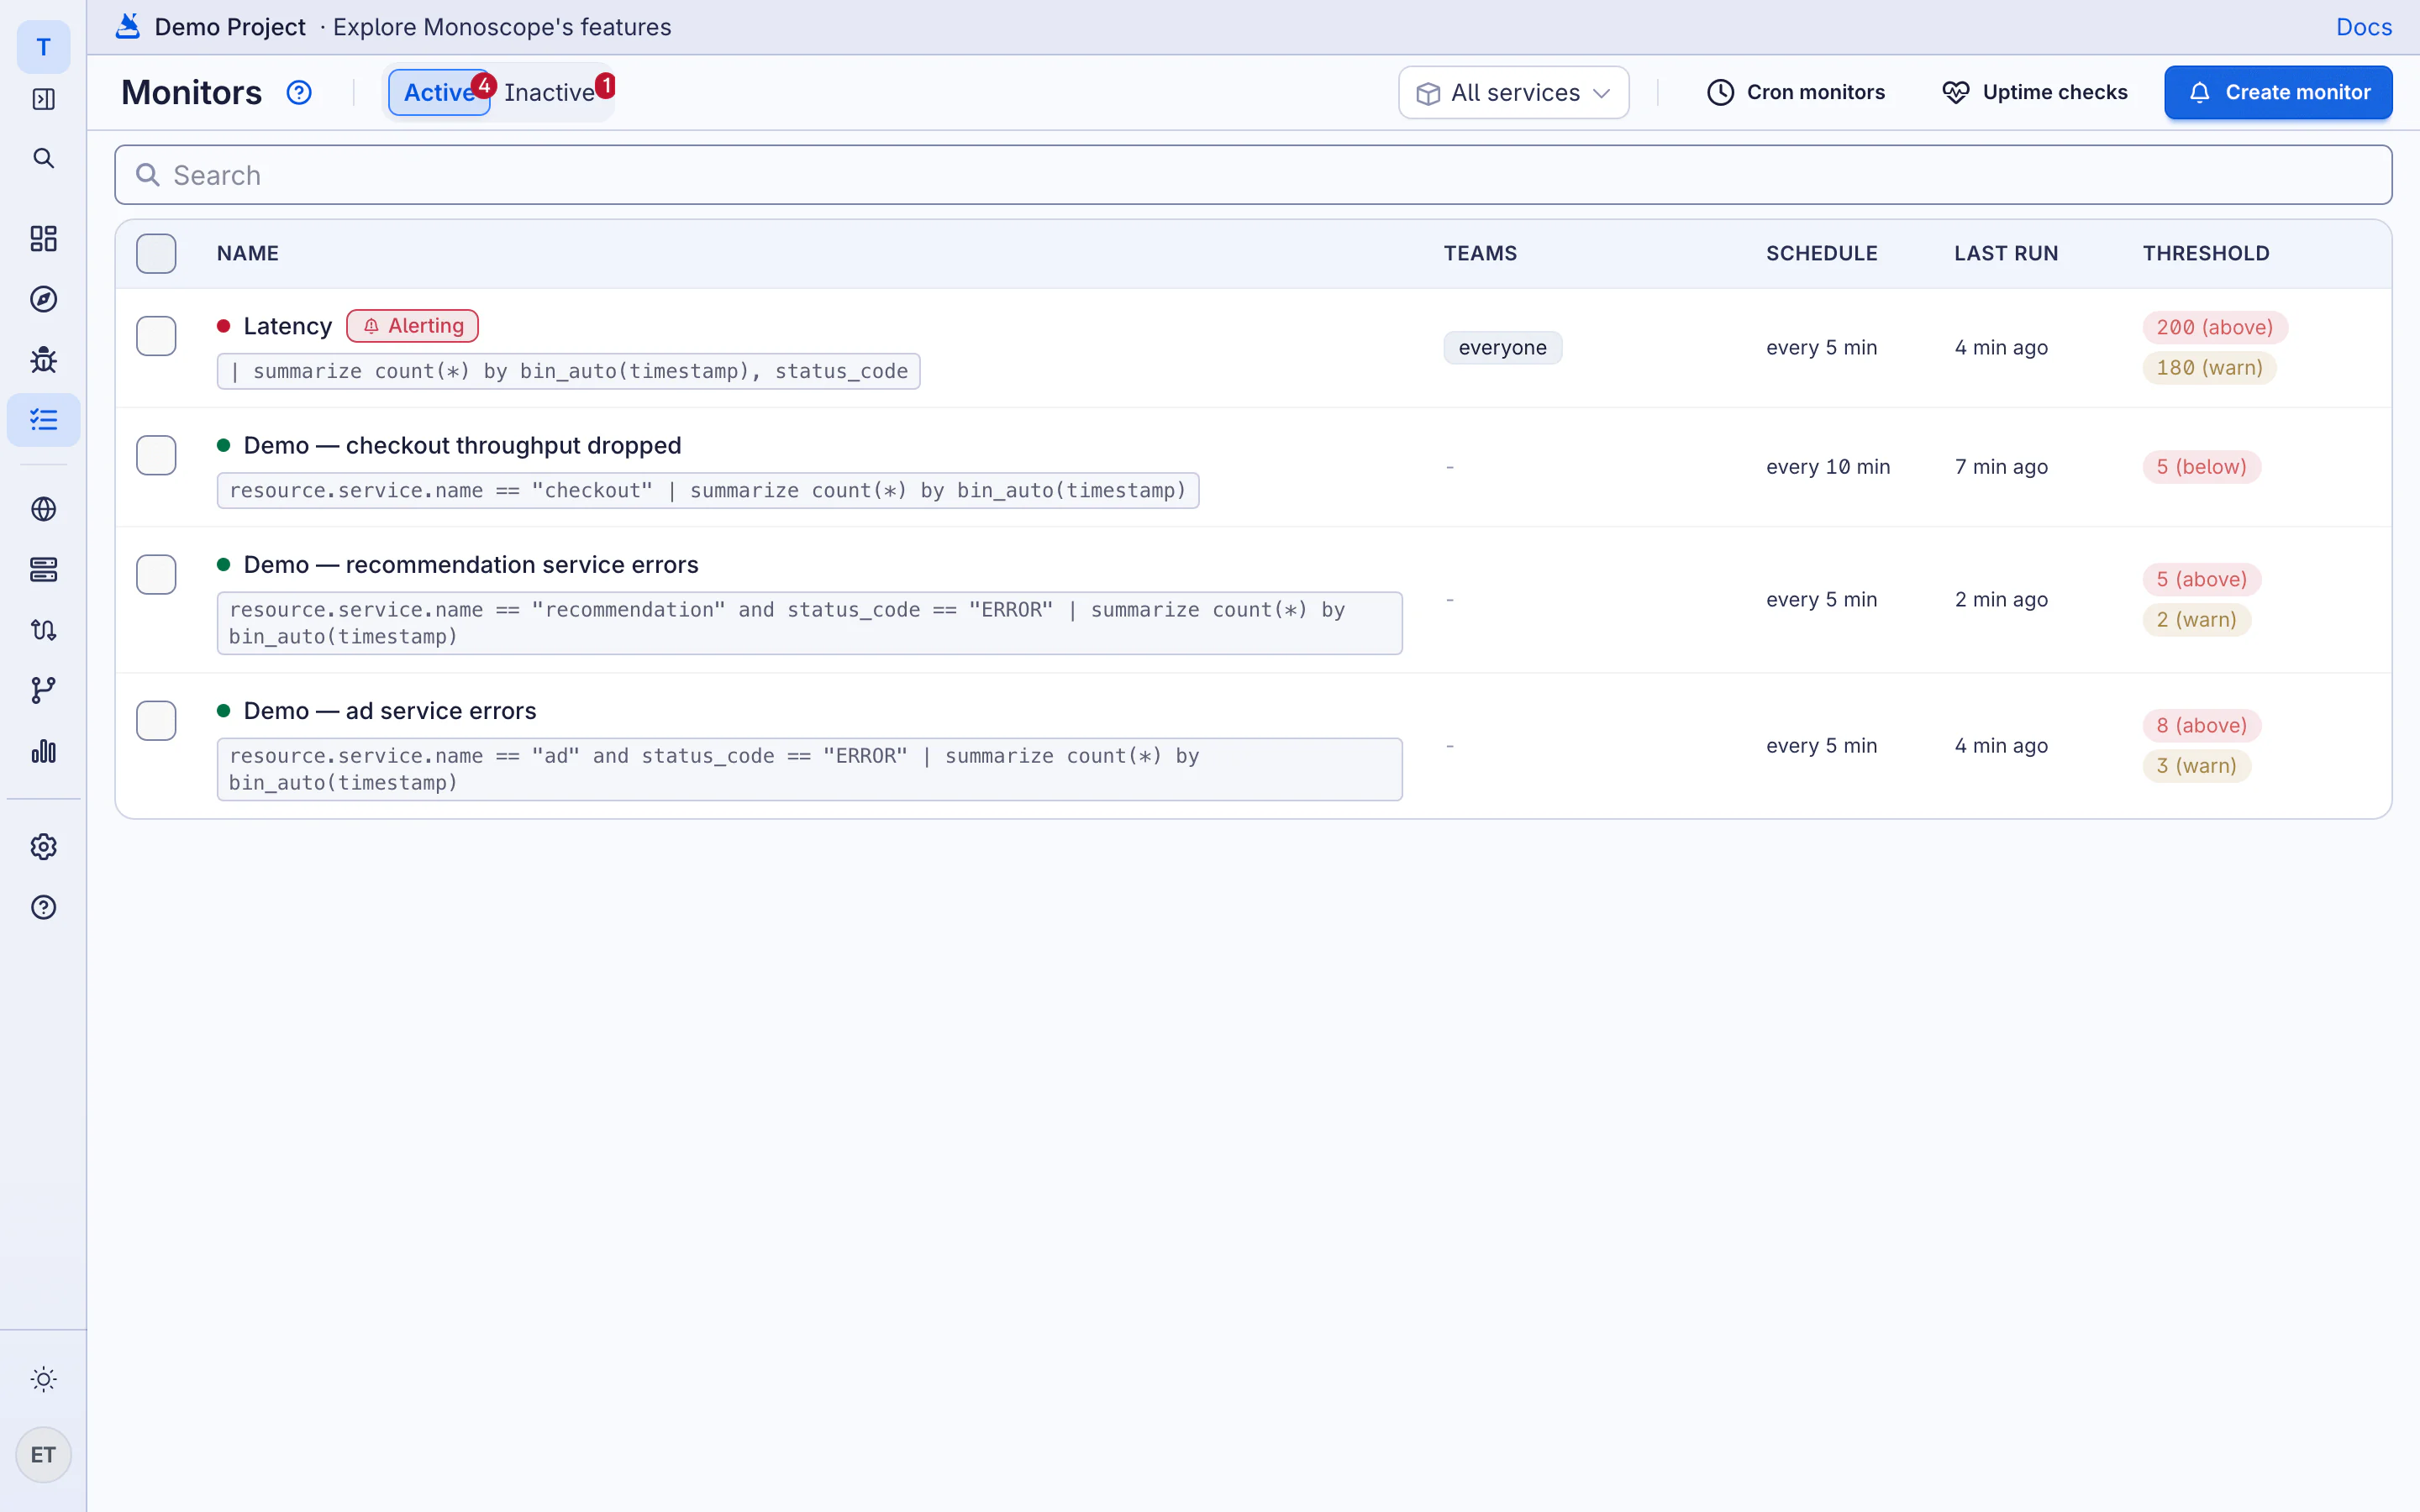Open the dashboards grid icon
The width and height of the screenshot is (2420, 1512).
[43, 238]
